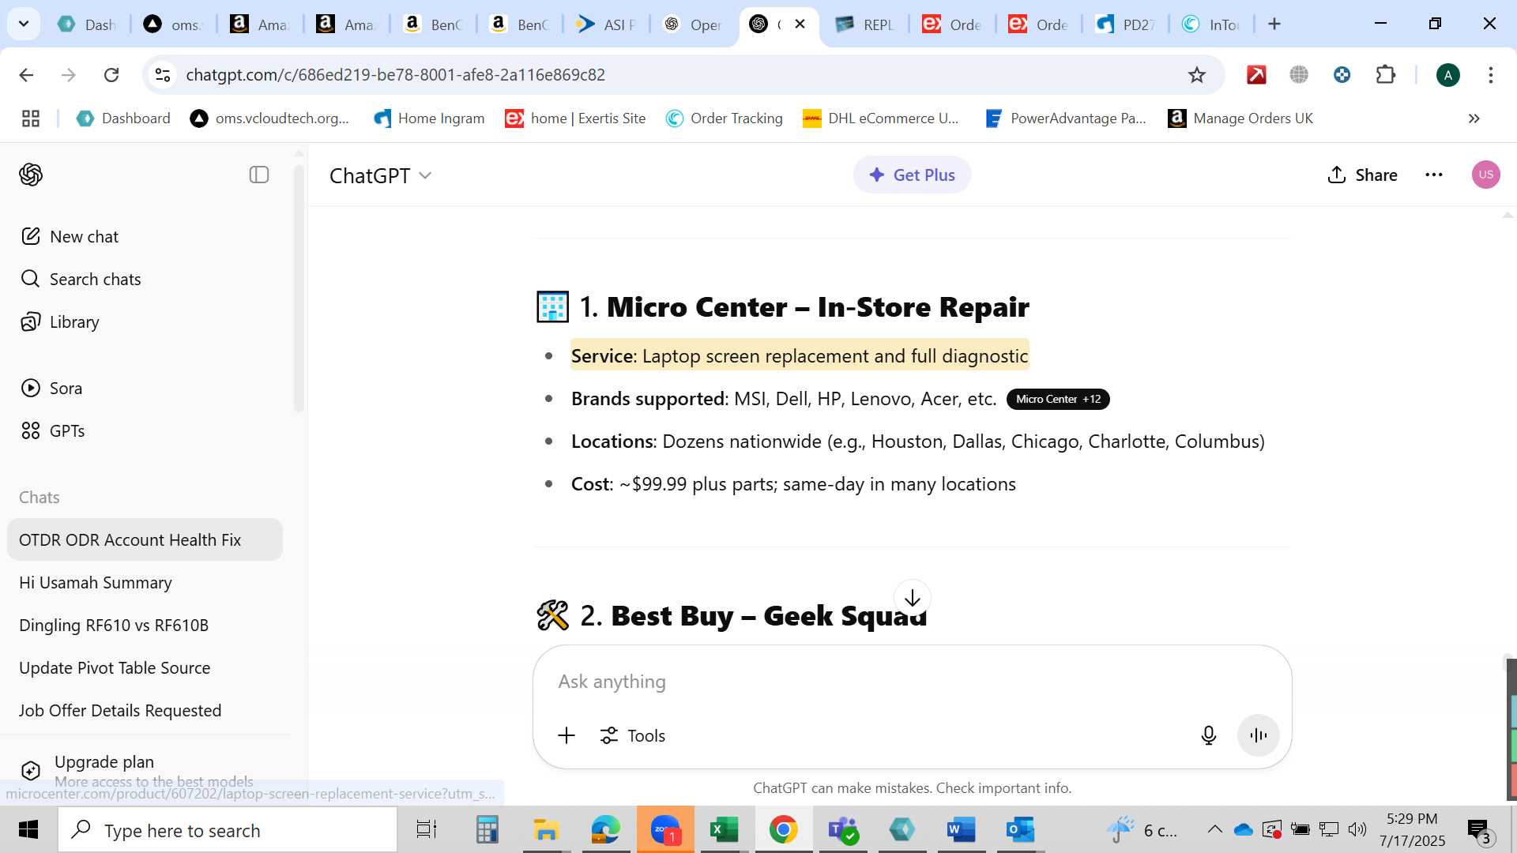Reload the page
This screenshot has height=853, width=1517.
pos(111,75)
